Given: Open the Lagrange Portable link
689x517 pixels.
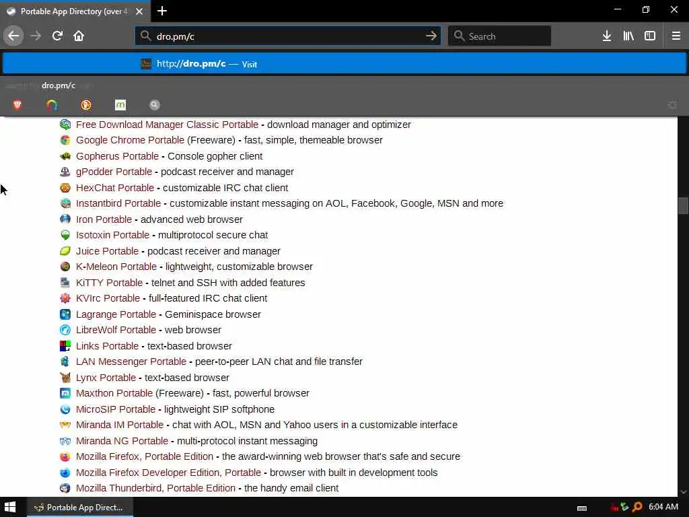Looking at the screenshot, I should [116, 314].
